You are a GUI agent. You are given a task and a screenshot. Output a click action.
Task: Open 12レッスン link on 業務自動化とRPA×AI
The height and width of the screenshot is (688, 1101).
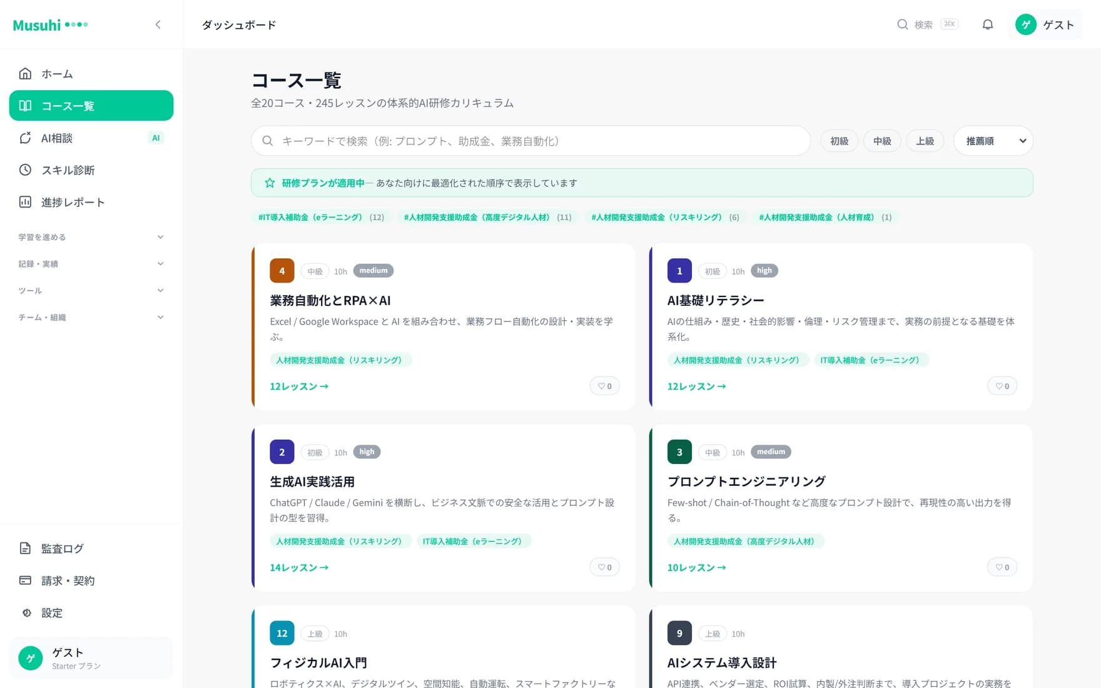pos(299,387)
